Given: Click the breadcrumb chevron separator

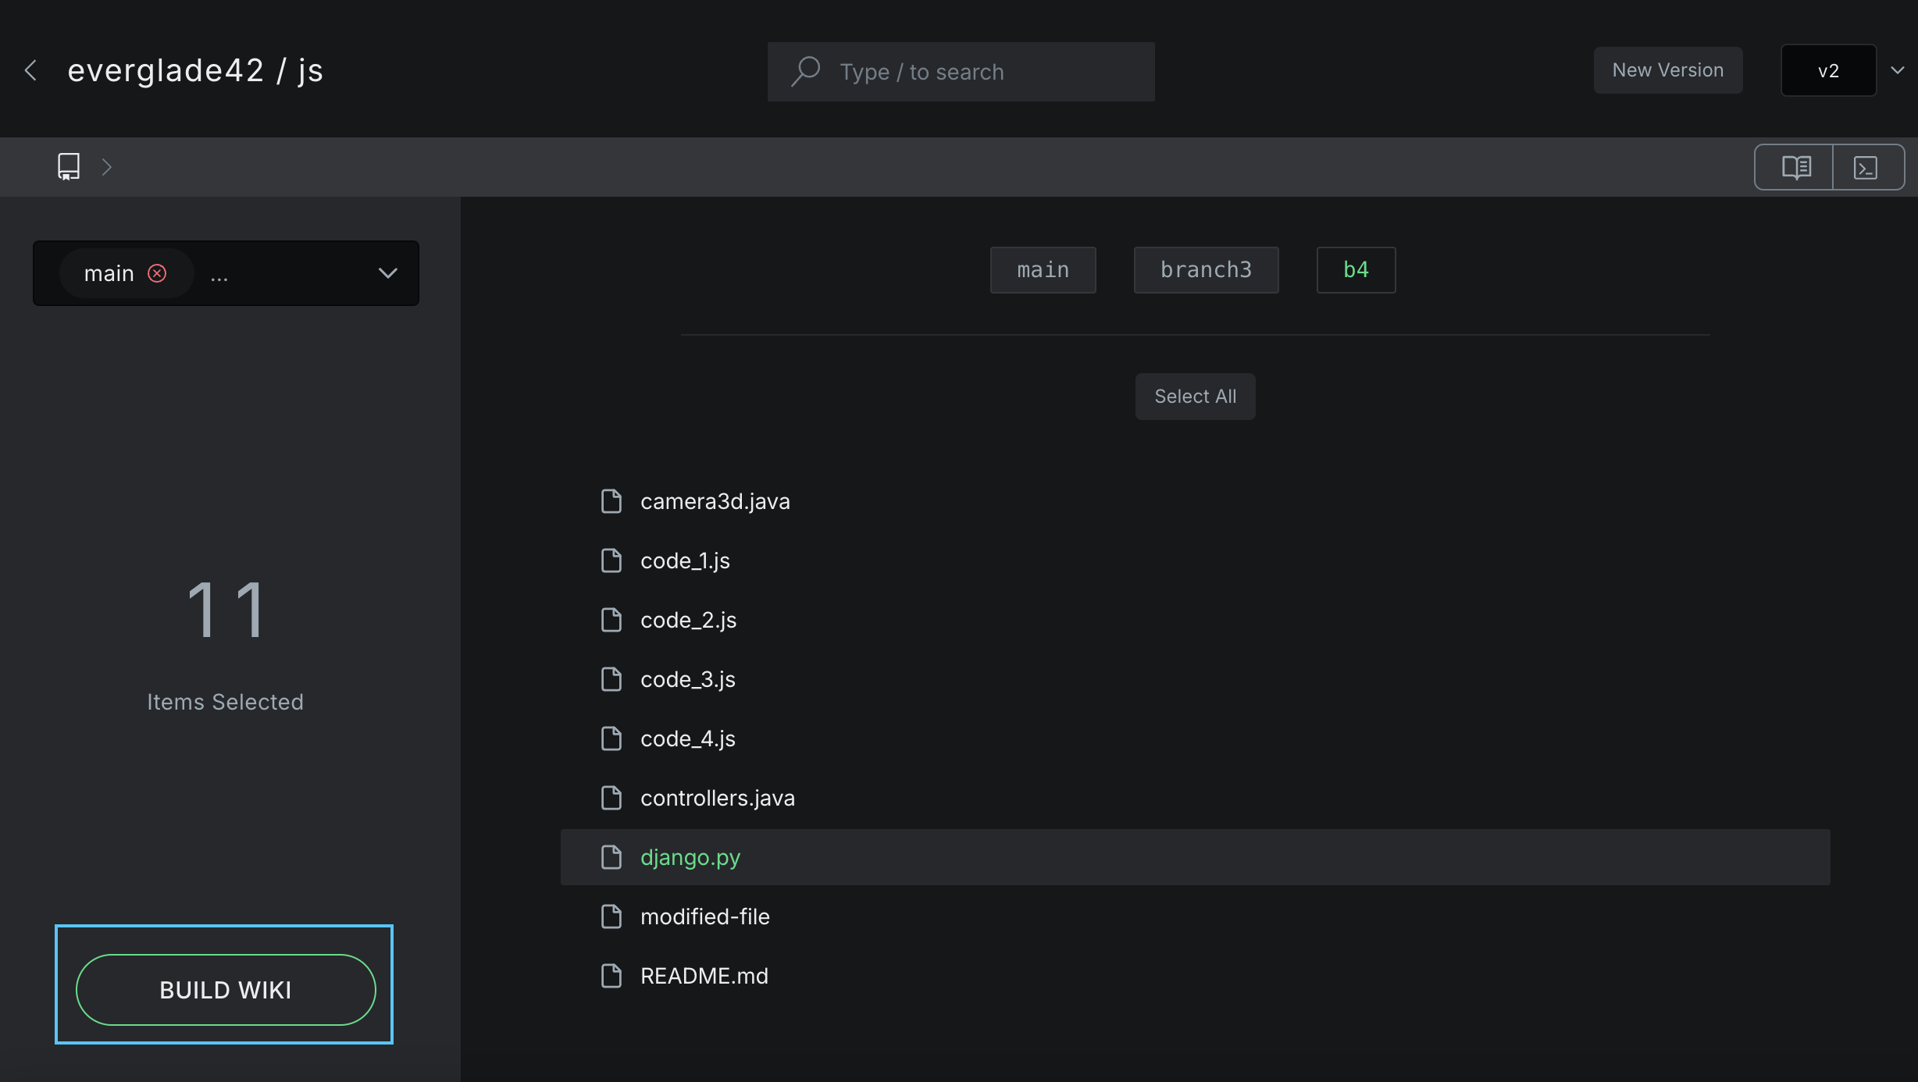Looking at the screenshot, I should [107, 167].
